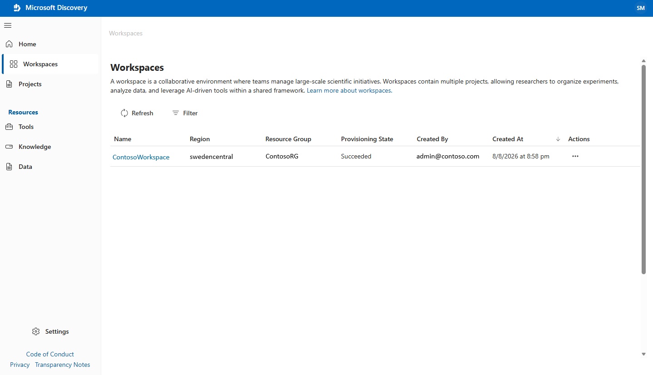Open Actions ellipsis for ContosoWorkspace
Viewport: 653px width, 375px height.
coord(575,156)
